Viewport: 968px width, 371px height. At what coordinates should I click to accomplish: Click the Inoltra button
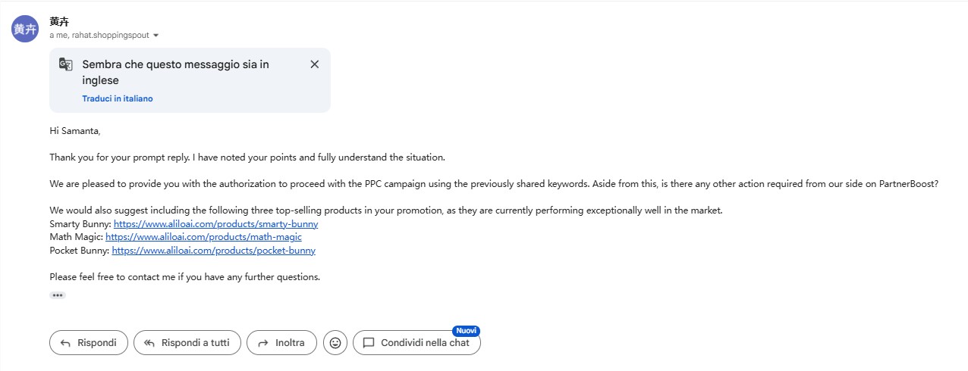[282, 343]
